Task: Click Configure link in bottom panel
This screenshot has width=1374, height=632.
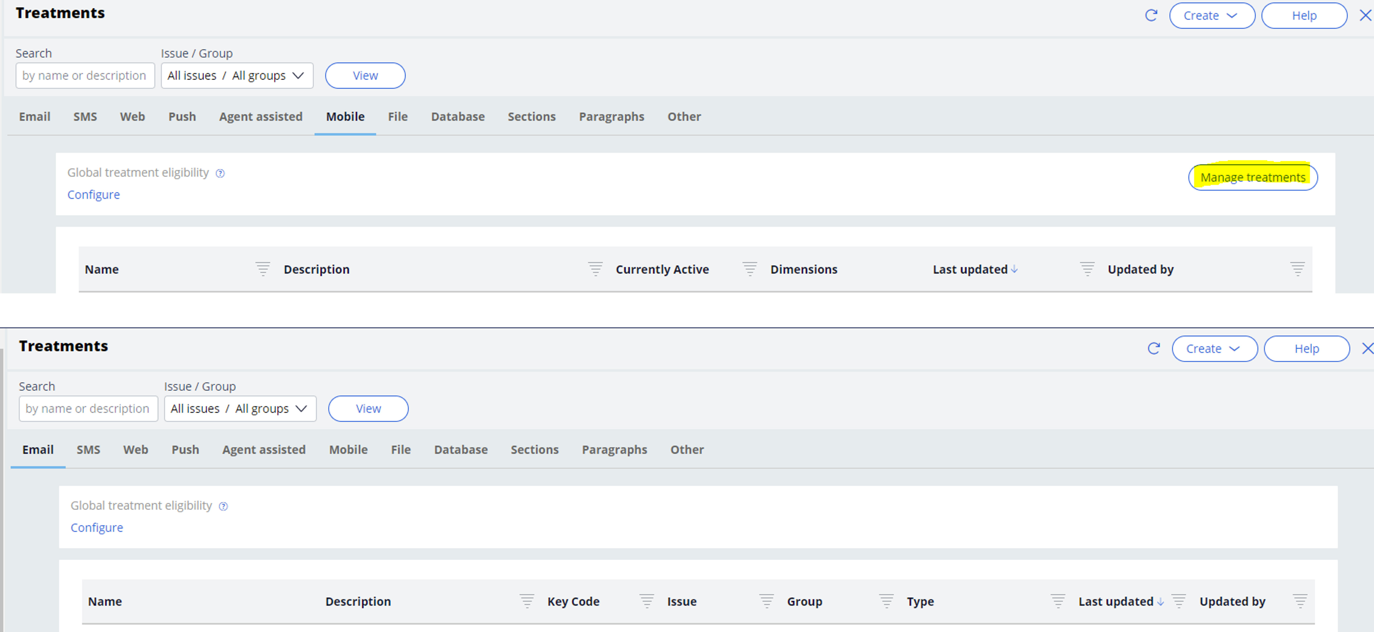Action: (x=96, y=528)
